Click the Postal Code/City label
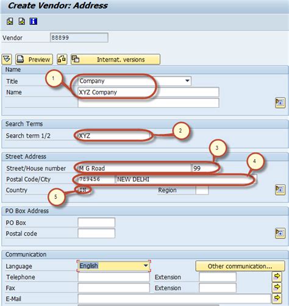The height and width of the screenshot is (306, 289). pyautogui.click(x=28, y=179)
